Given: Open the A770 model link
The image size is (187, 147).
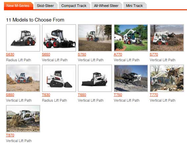Looking at the screenshot, I should point(118,55).
